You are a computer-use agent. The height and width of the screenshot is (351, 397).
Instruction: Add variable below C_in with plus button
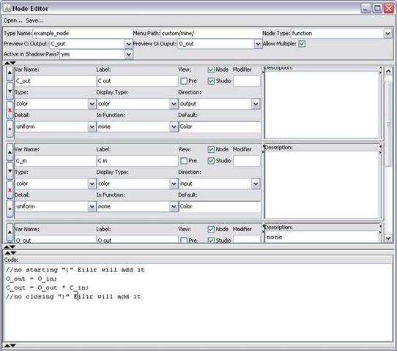[x=10, y=209]
